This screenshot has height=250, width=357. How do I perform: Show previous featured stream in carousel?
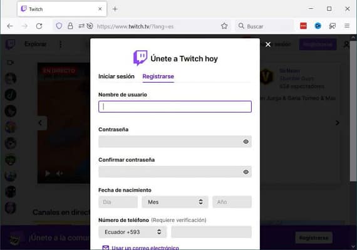point(41,123)
